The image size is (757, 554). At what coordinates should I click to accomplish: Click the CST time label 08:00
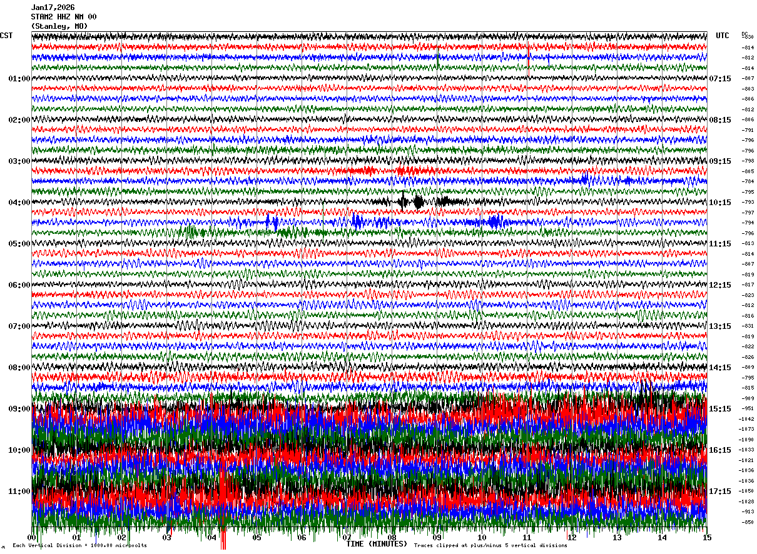coord(19,368)
